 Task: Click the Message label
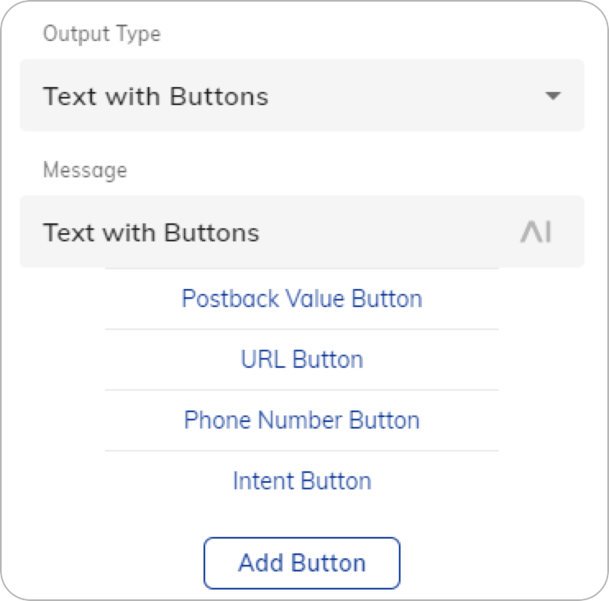85,170
